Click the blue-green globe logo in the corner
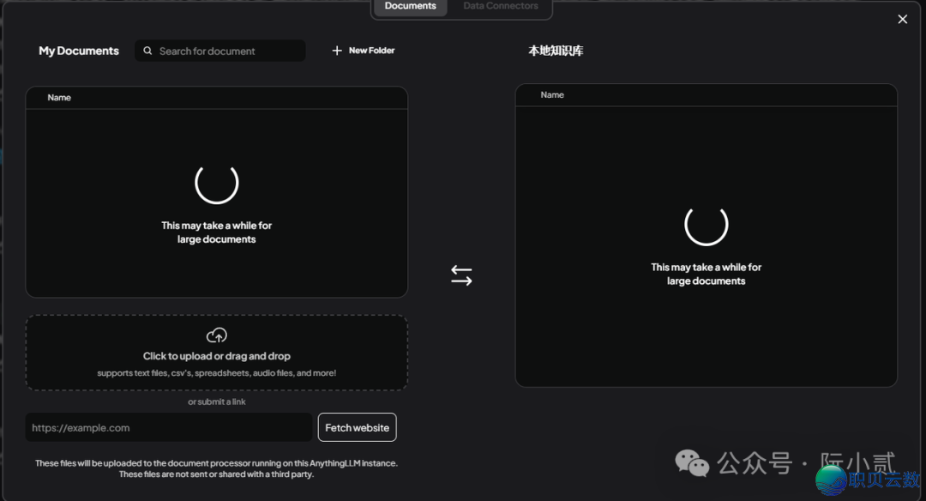 831,481
